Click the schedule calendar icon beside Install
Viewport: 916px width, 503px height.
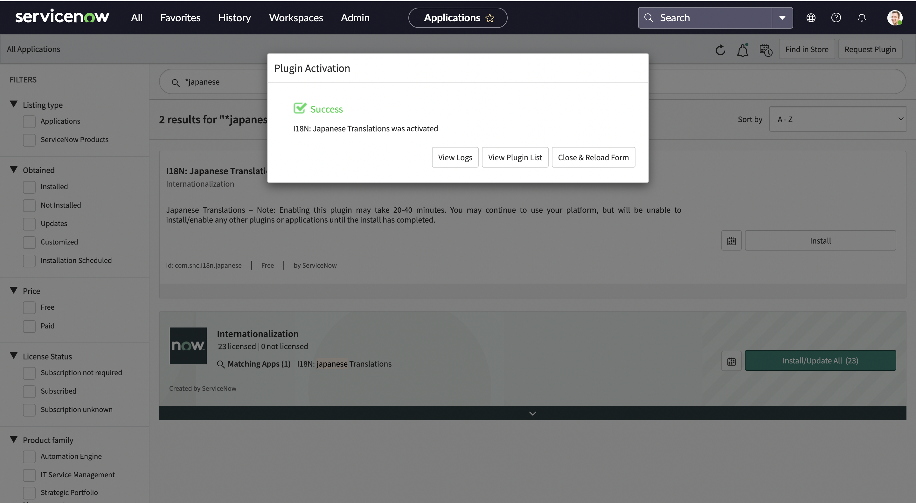[x=731, y=241]
